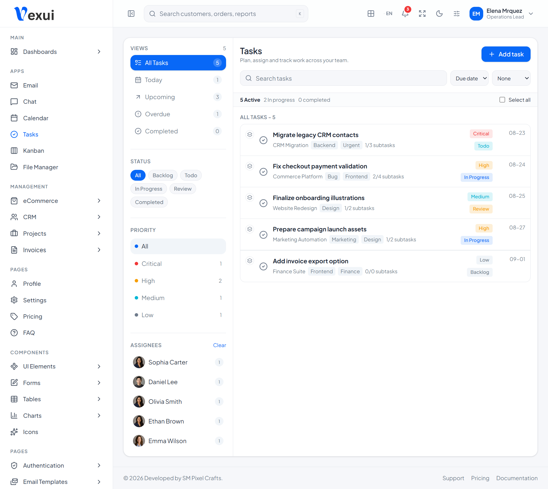This screenshot has width=548, height=489.
Task: Select the Overdue view
Action: pyautogui.click(x=178, y=114)
